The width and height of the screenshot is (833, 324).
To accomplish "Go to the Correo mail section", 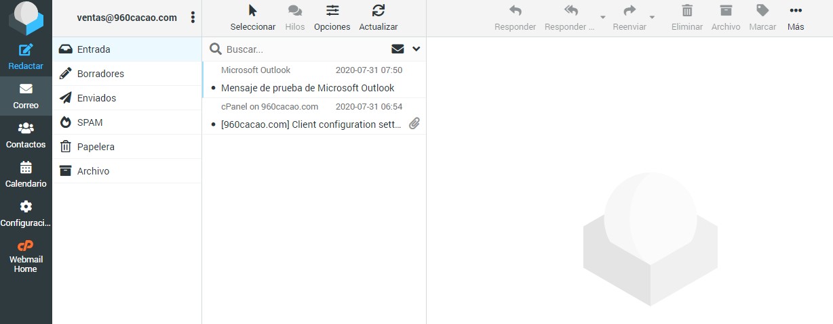I will click(26, 96).
